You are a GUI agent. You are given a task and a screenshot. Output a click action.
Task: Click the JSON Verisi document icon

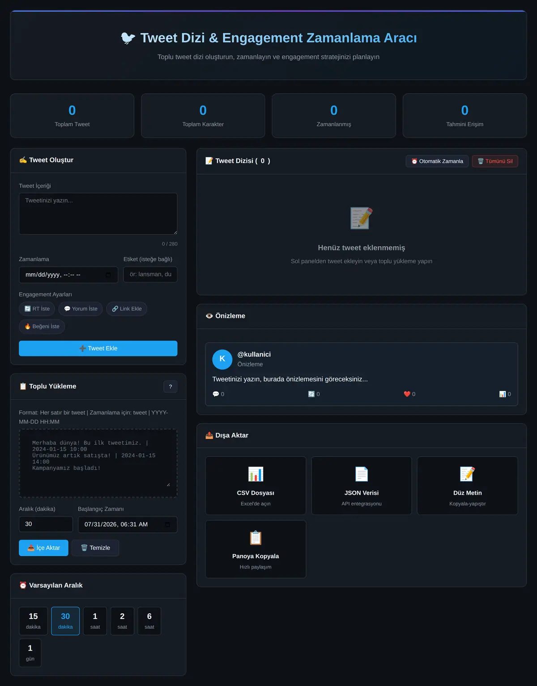(x=362, y=474)
